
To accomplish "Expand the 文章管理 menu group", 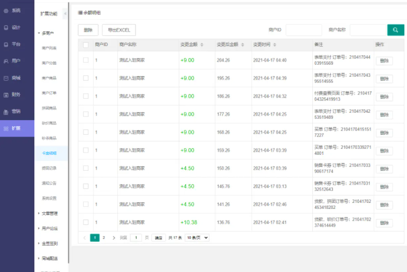I will (x=50, y=213).
